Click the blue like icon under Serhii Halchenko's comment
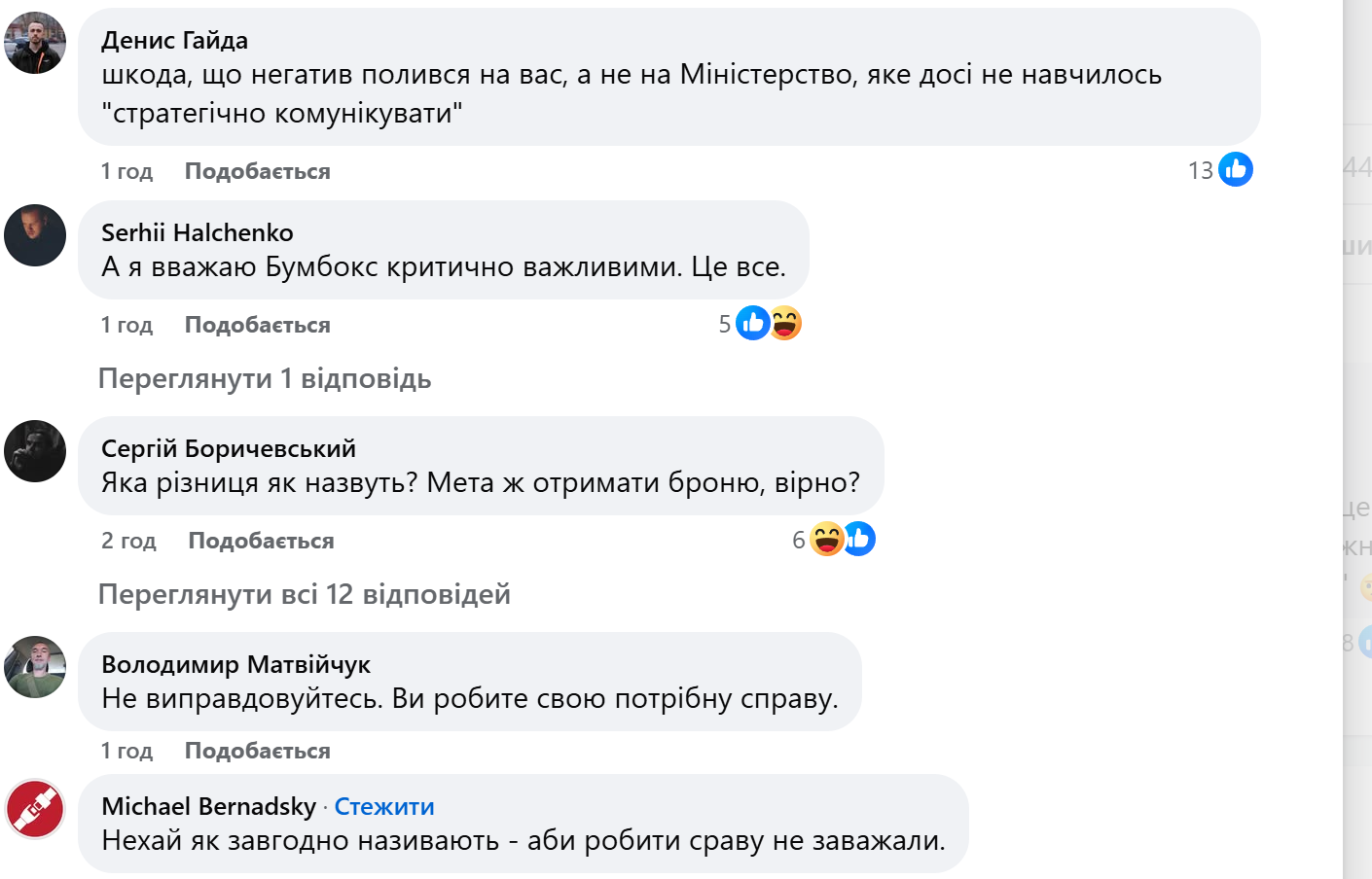Viewport: 1372px width, 879px height. (x=752, y=323)
